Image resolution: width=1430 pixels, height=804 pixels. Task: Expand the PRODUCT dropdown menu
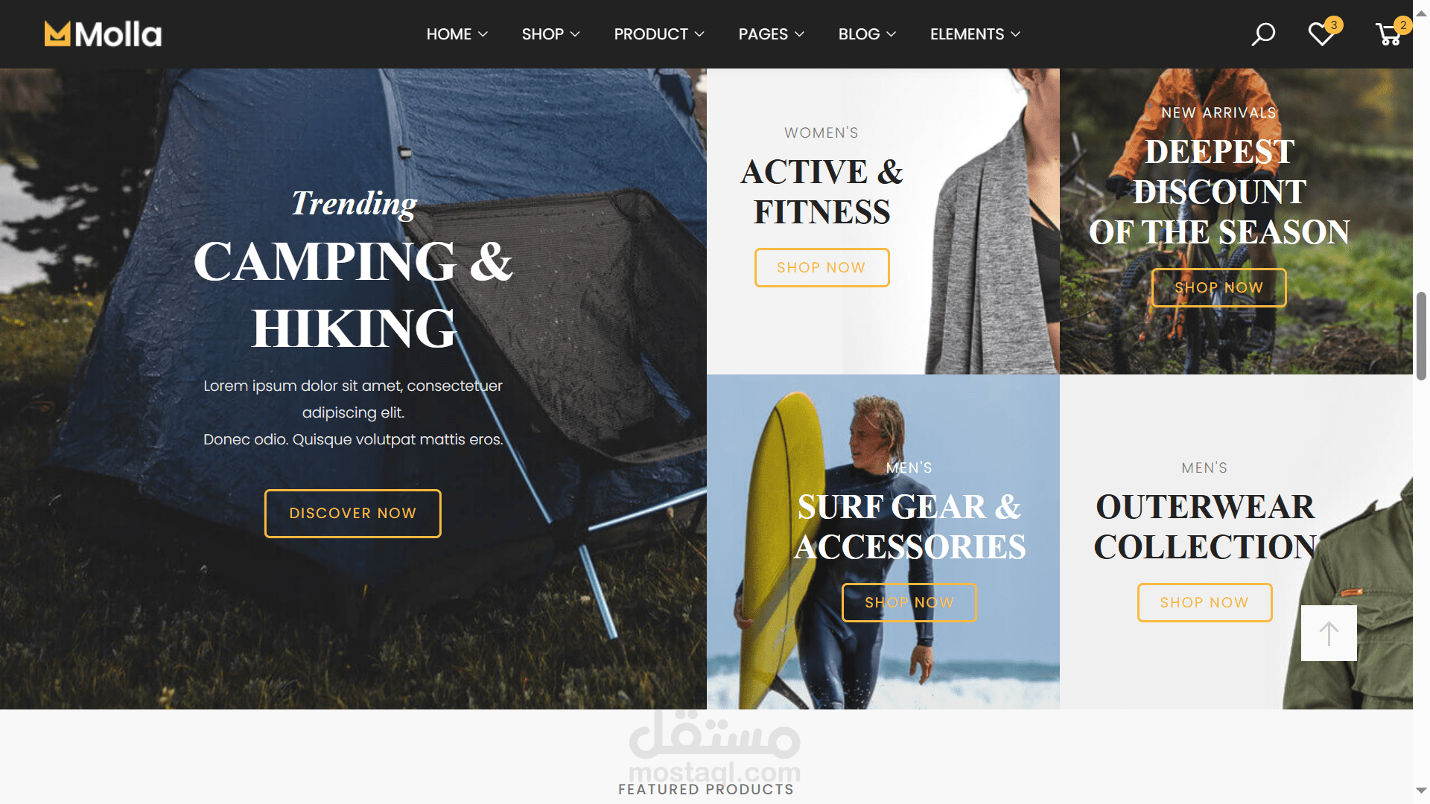[x=658, y=34]
